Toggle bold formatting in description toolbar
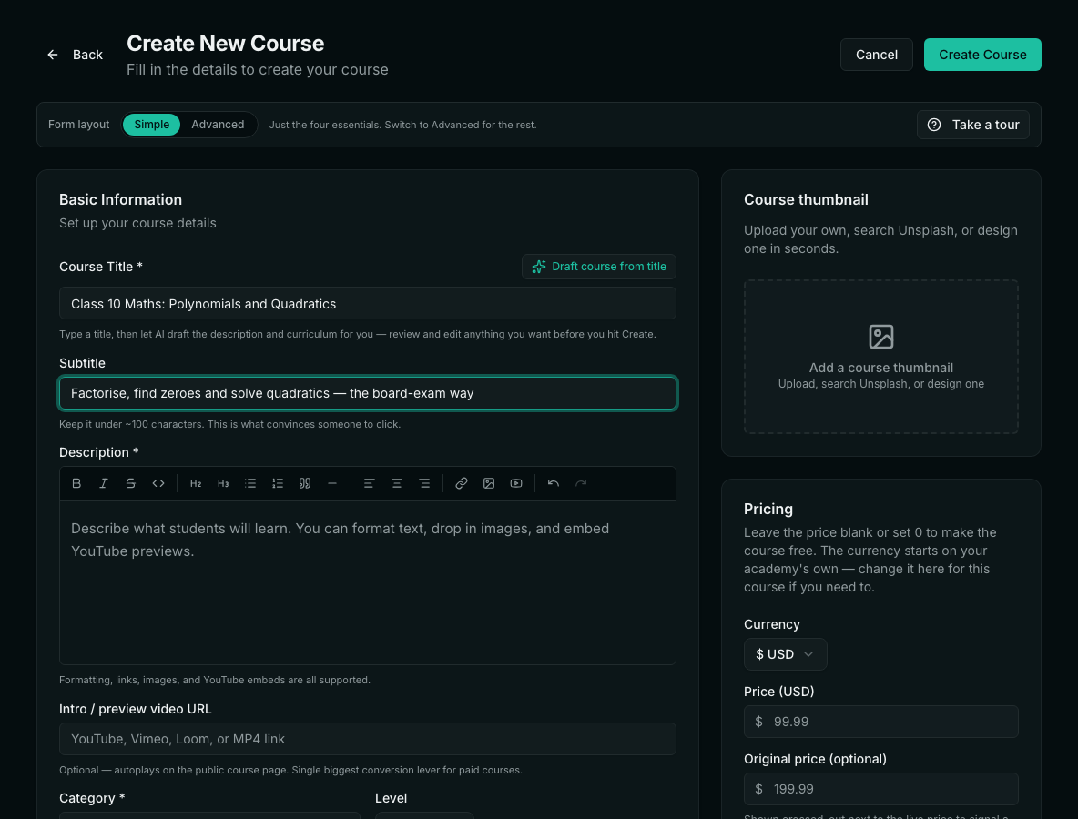The image size is (1078, 819). pos(76,484)
